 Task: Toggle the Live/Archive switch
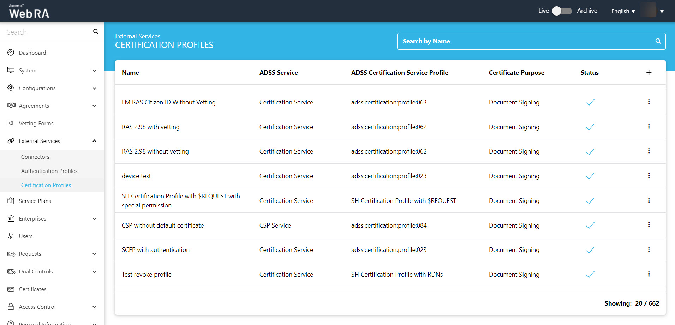(562, 11)
